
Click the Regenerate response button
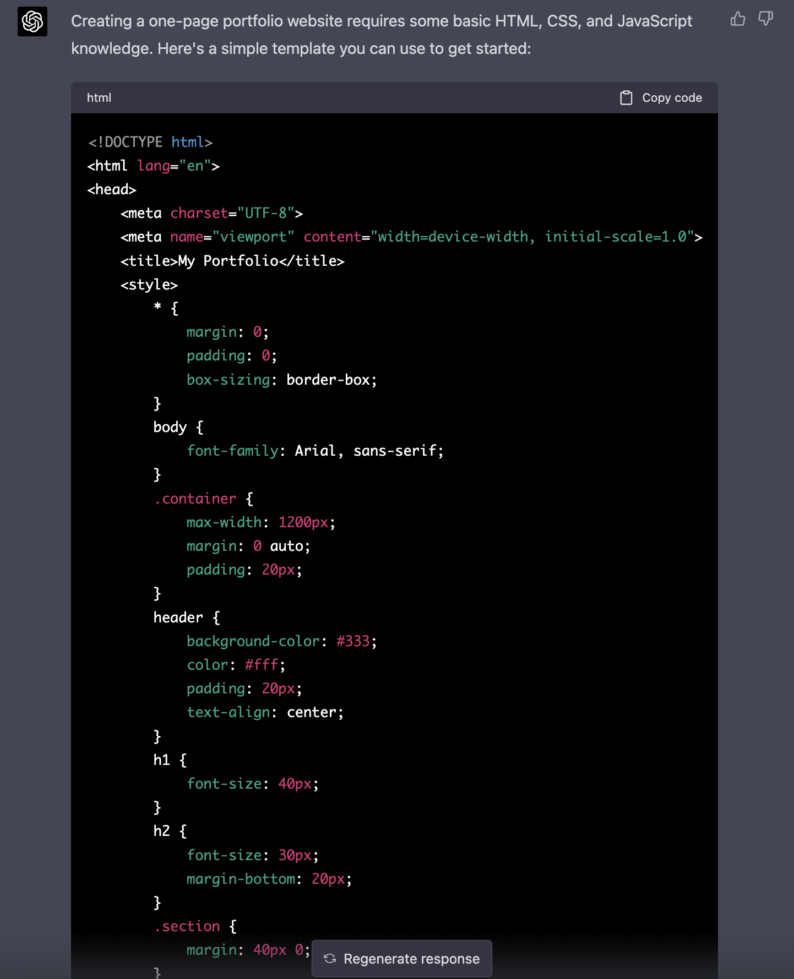(x=402, y=959)
